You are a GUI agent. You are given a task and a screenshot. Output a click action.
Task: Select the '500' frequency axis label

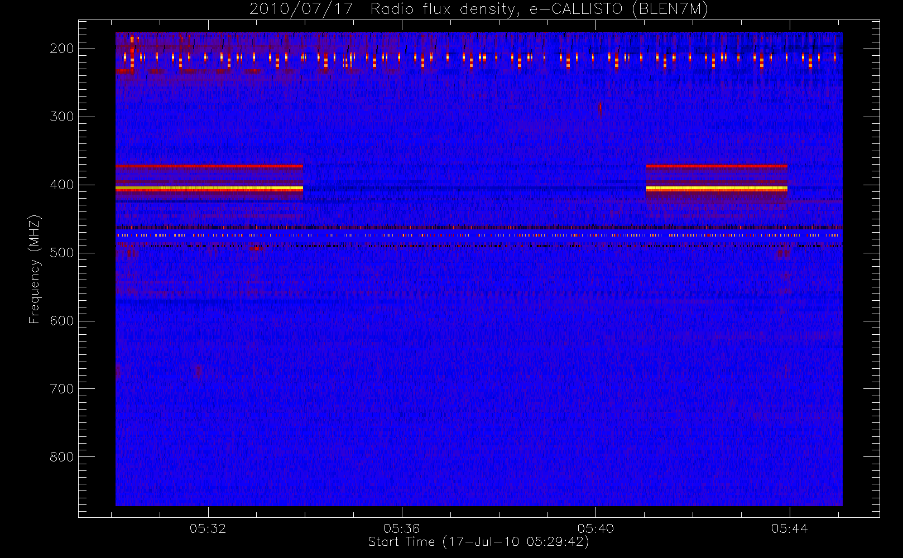click(x=61, y=253)
